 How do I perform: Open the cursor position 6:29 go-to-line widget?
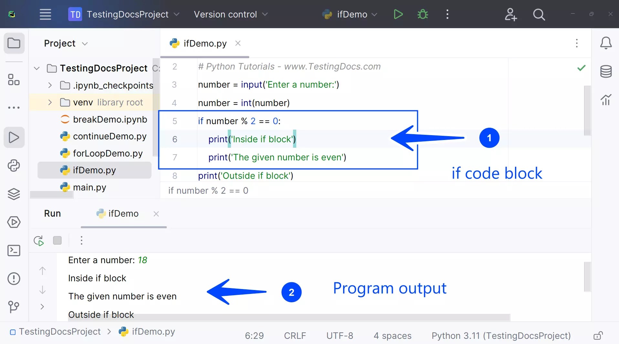click(x=254, y=336)
